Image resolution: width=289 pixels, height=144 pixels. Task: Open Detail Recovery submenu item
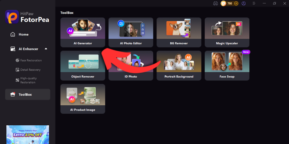(30, 70)
